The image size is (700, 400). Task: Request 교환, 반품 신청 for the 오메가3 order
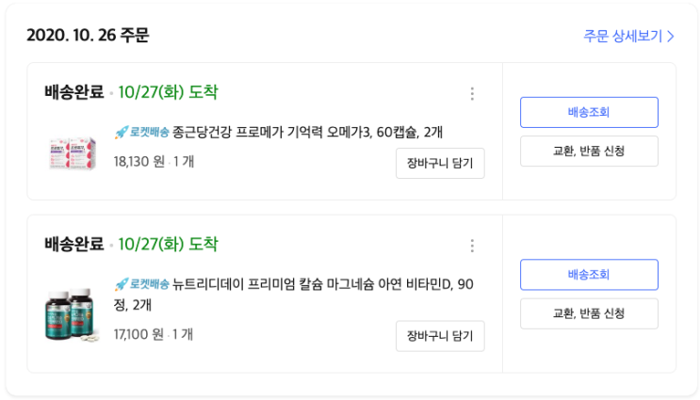[589, 151]
